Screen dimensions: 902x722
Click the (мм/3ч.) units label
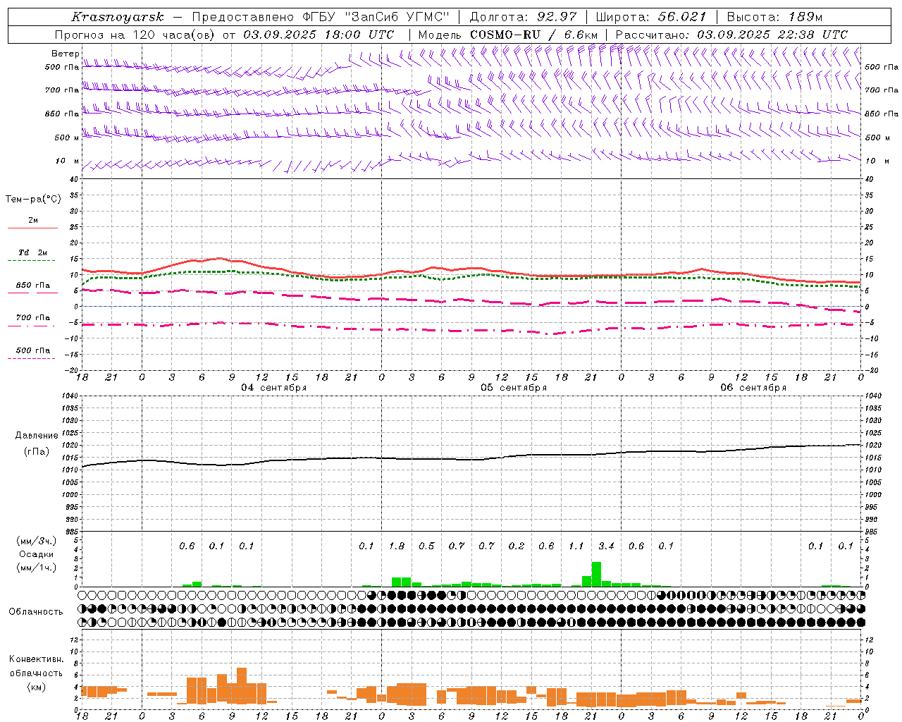[x=35, y=541]
